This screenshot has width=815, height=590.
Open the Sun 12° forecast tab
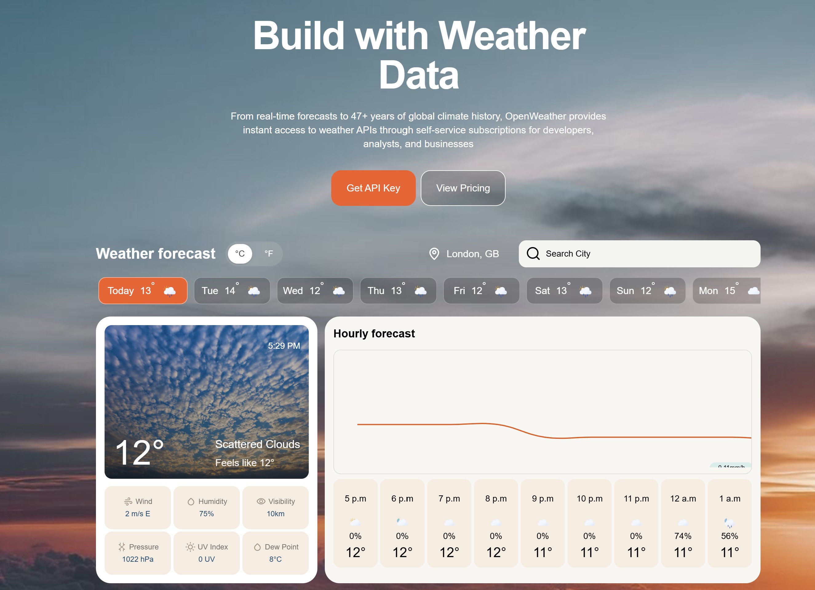click(647, 290)
